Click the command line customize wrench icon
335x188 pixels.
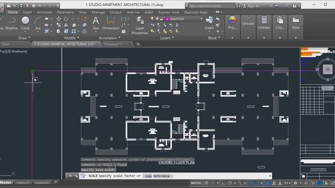76,176
